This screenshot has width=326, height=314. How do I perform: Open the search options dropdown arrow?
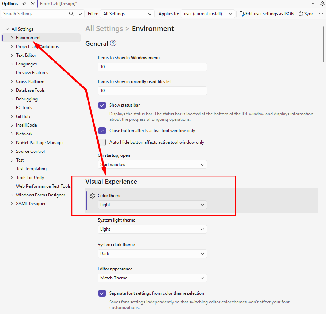point(80,14)
